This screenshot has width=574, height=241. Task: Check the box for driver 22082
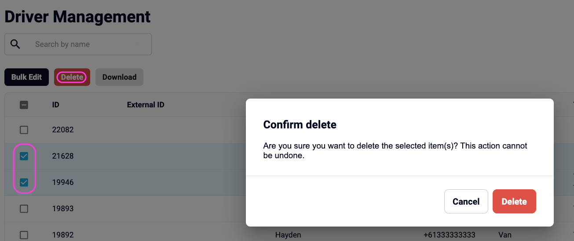coord(24,130)
